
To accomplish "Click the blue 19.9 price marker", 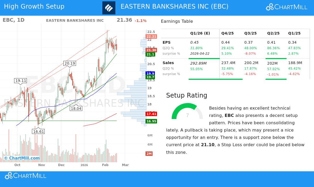I will pos(150,74).
